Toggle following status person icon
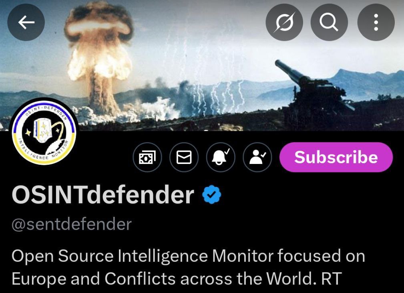404x293 pixels. click(x=257, y=157)
